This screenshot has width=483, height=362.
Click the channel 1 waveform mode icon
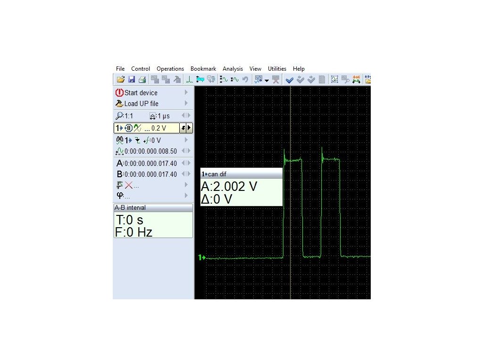click(137, 128)
